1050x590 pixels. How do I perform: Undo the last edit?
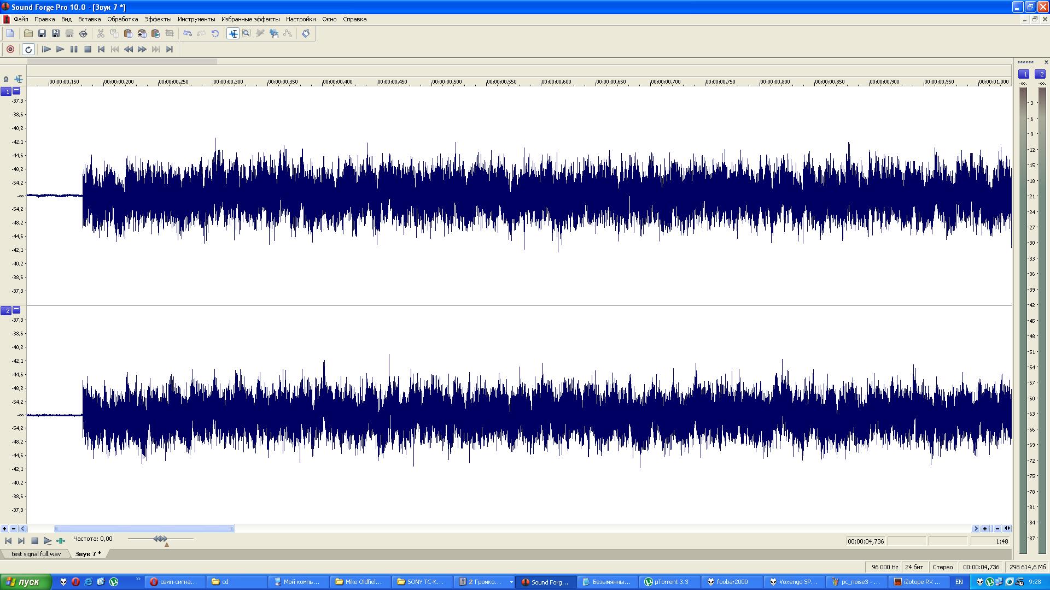click(188, 33)
